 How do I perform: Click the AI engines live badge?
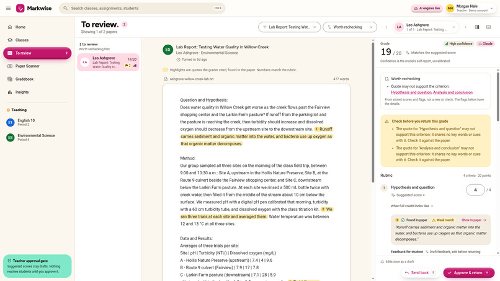coord(427,8)
